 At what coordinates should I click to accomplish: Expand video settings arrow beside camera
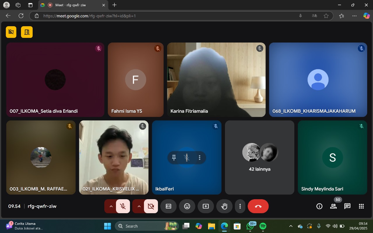point(139,206)
